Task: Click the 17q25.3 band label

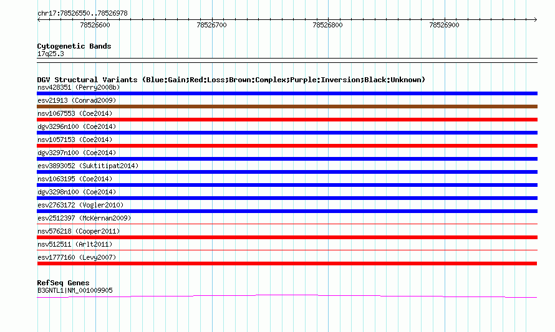Action: tap(51, 54)
